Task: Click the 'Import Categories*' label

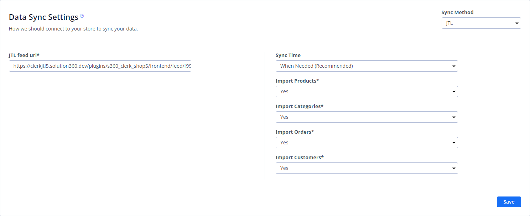Action: tap(299, 106)
